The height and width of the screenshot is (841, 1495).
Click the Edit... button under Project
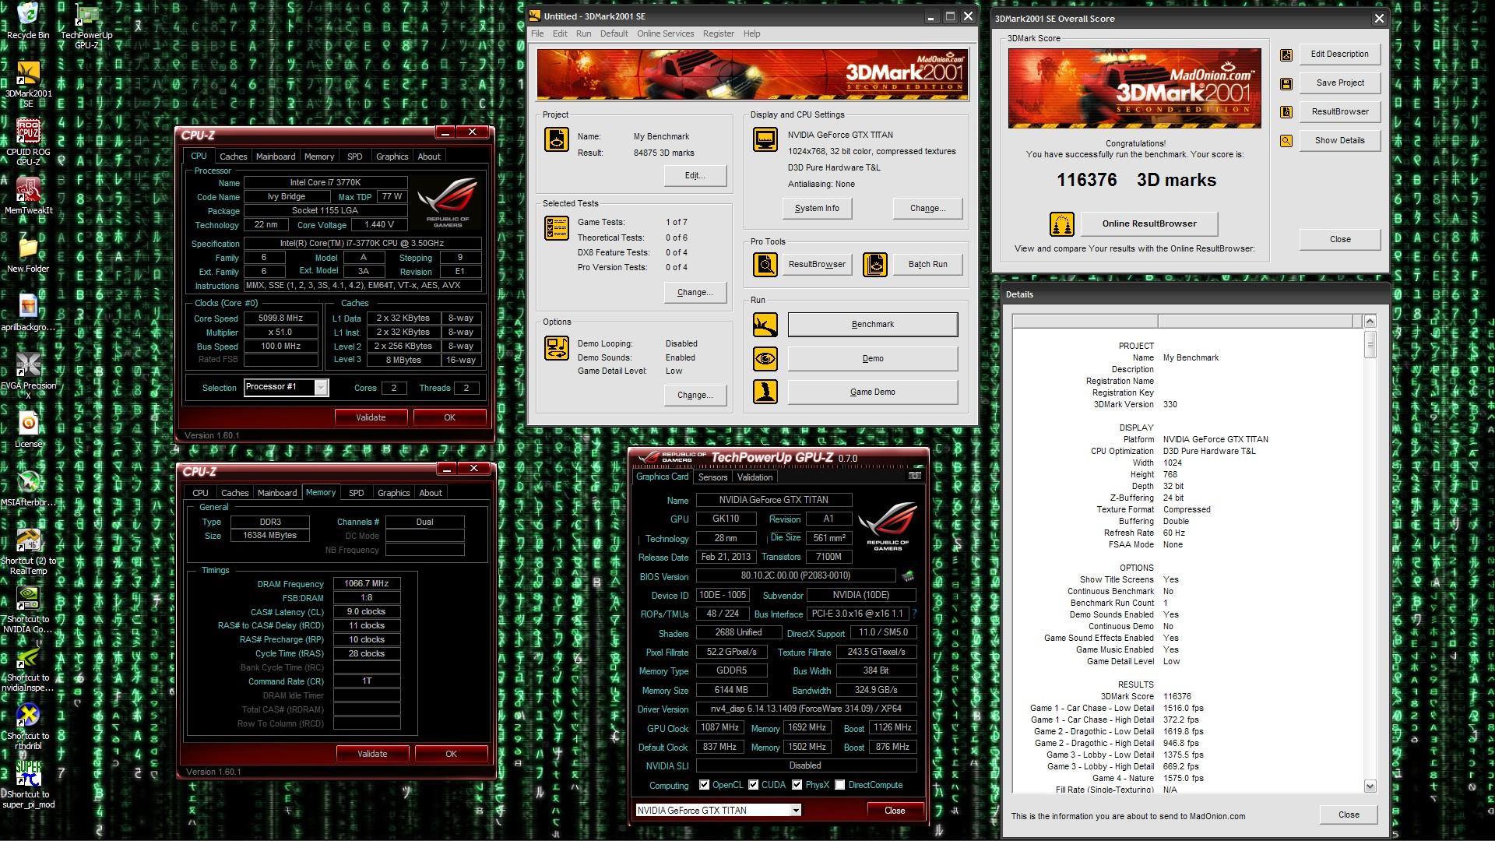[x=695, y=175]
